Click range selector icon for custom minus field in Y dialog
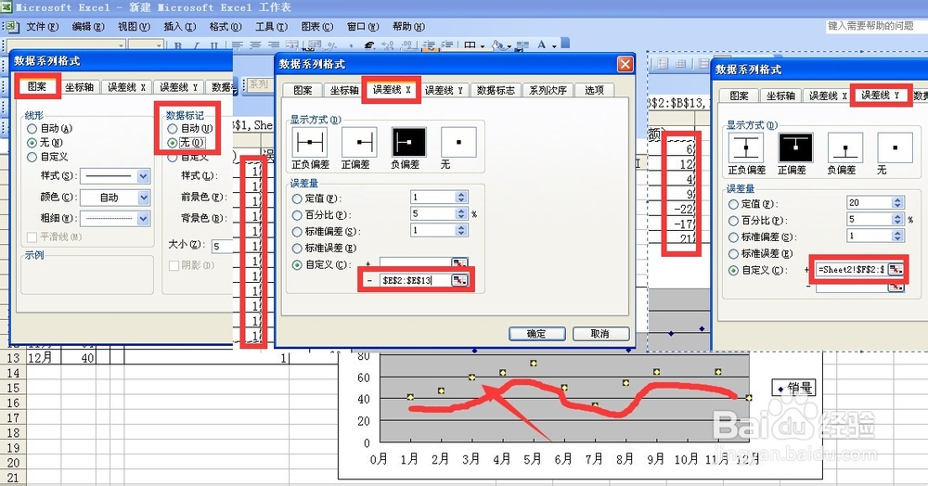928x486 pixels. point(896,287)
